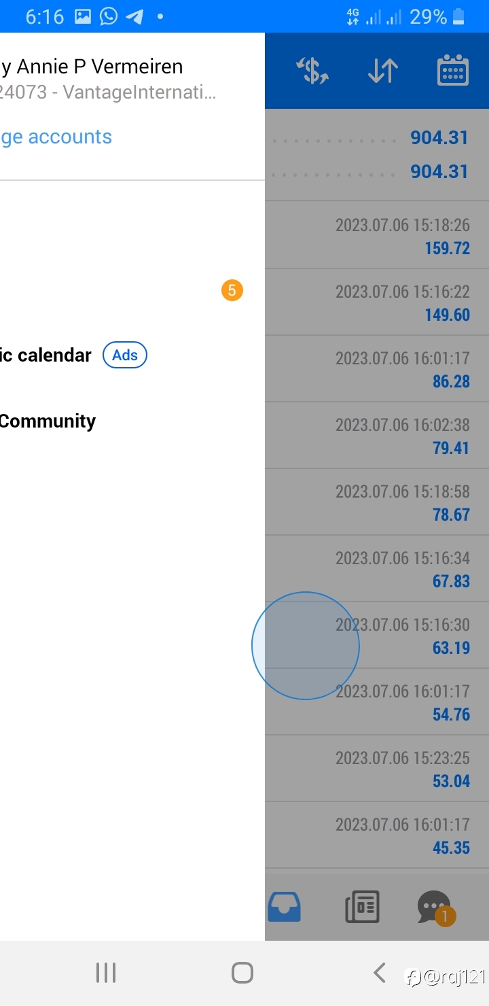Open the trade with profit 159.72
This screenshot has height=1006, width=489.
click(x=377, y=235)
